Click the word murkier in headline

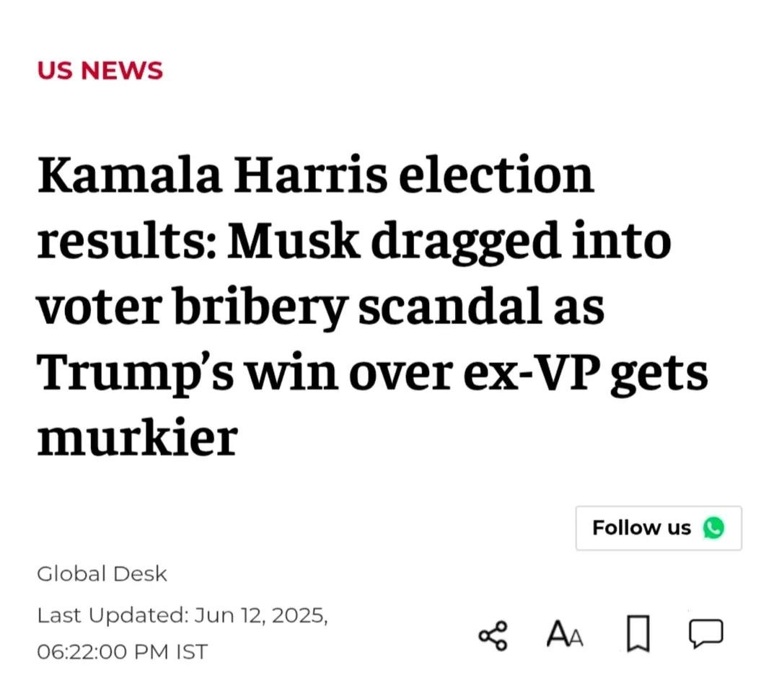(138, 438)
